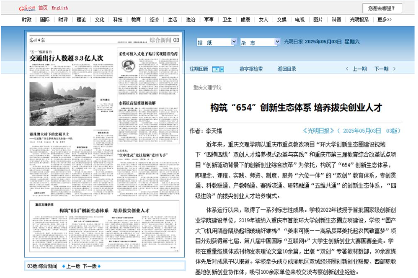
Task: Click the left arrow beside 上一期
Action: coord(348,69)
